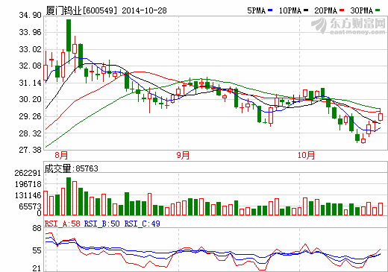
Task: Click the RSI_A:58 indicator label
Action: tap(63, 224)
